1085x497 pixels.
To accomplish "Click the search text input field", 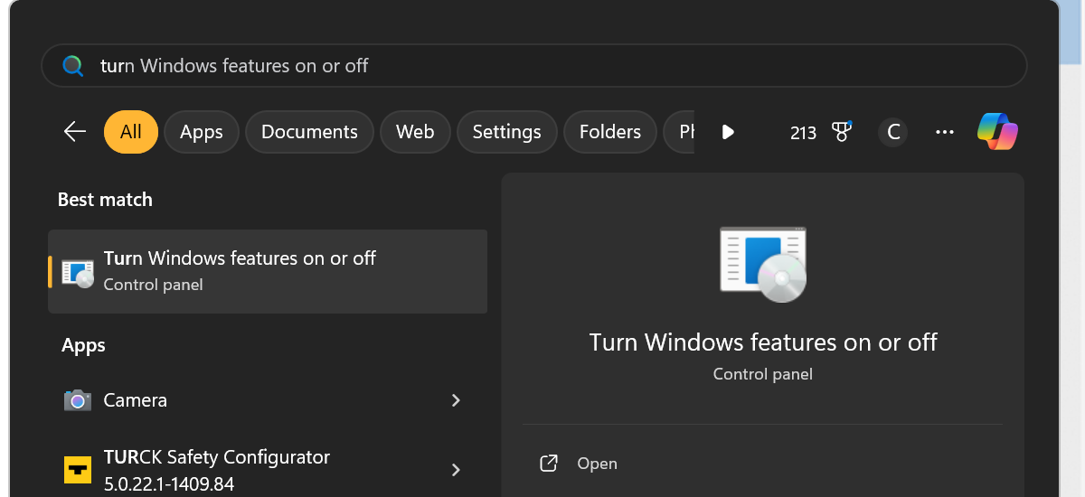I will point(534,66).
